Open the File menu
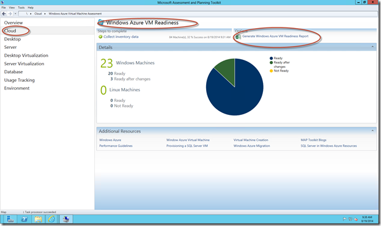381x226 pixels. click(x=4, y=8)
